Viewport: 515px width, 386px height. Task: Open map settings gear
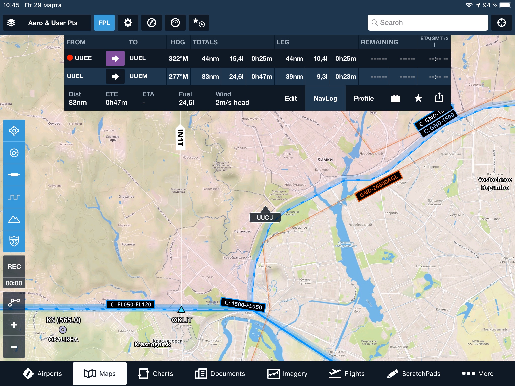click(128, 23)
